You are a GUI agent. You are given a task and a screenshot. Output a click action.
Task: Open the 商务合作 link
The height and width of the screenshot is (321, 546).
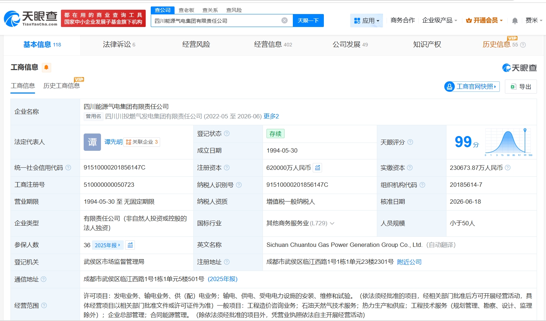[x=403, y=21]
